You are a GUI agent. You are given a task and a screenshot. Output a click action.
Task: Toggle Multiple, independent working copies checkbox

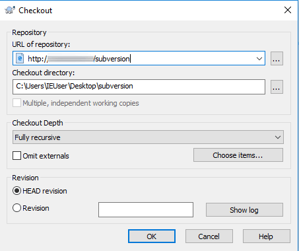[x=17, y=103]
